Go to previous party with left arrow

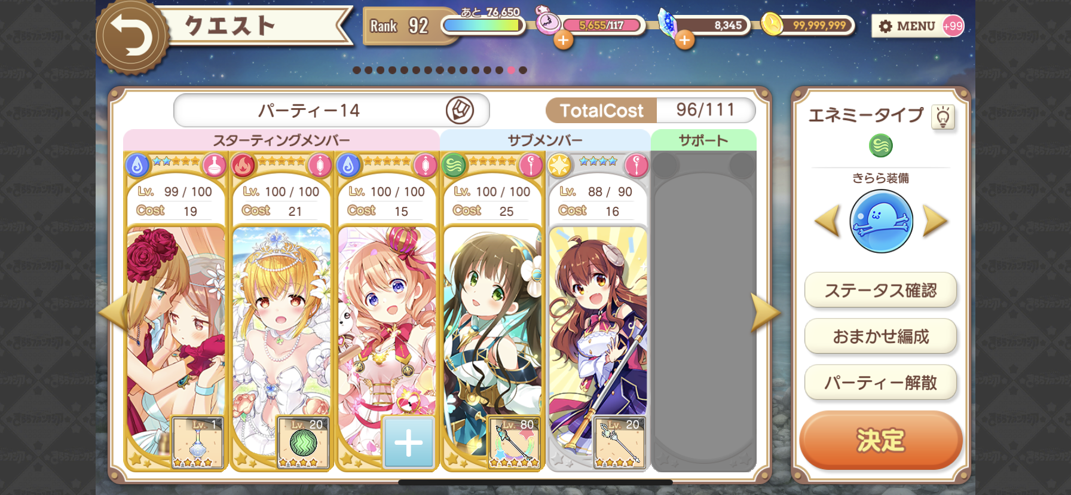[114, 312]
